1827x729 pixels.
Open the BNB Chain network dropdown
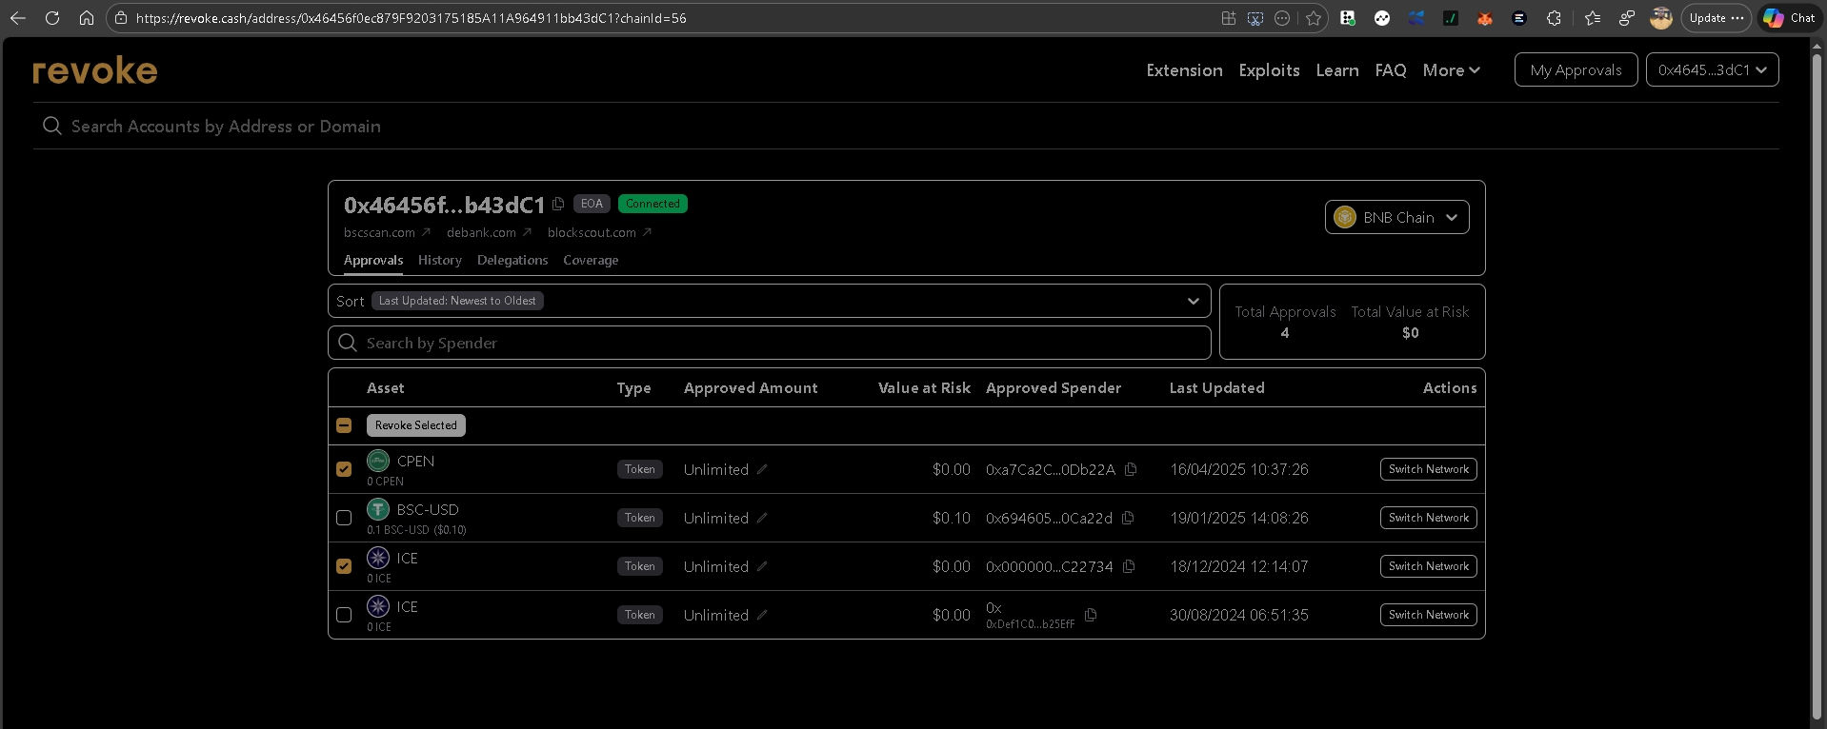click(1396, 217)
